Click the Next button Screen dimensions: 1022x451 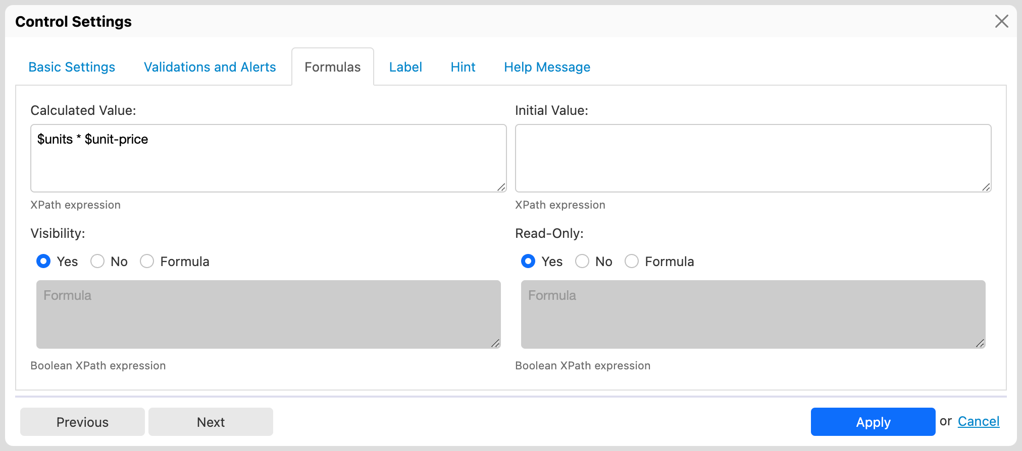click(211, 422)
